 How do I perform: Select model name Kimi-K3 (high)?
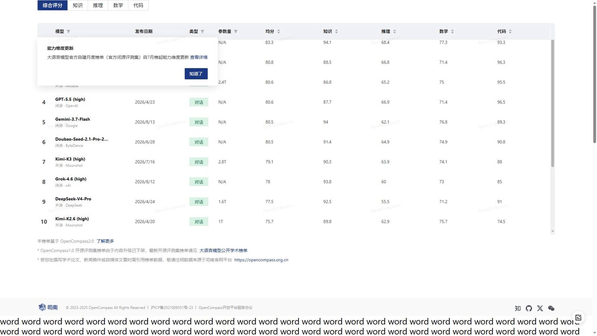coord(70,159)
